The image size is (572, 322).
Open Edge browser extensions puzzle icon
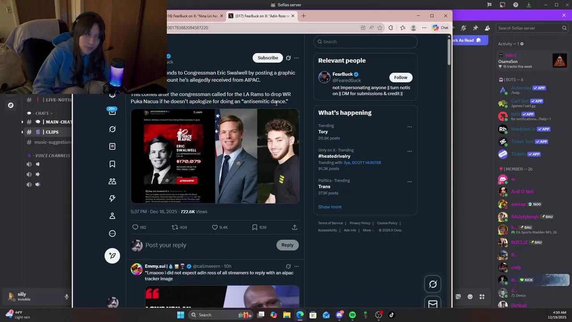point(391,28)
